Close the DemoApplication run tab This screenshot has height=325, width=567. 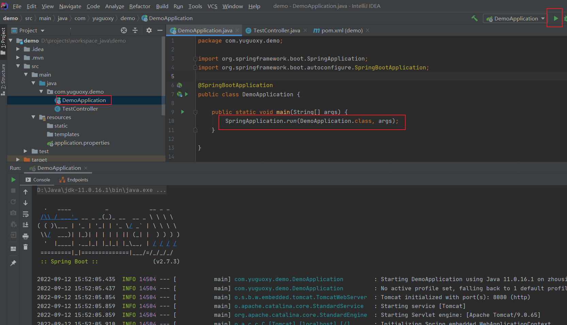(86, 168)
